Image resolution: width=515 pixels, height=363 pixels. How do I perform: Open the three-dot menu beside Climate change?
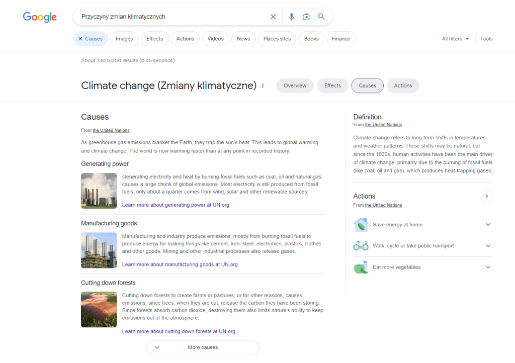point(263,85)
